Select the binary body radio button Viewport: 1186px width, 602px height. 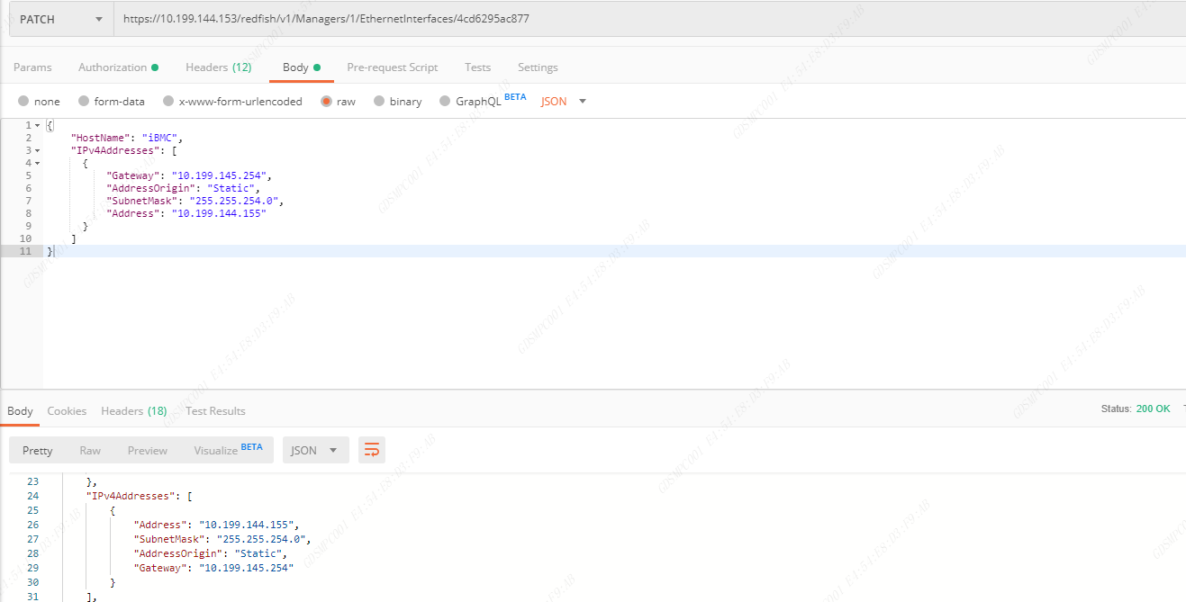pos(379,102)
